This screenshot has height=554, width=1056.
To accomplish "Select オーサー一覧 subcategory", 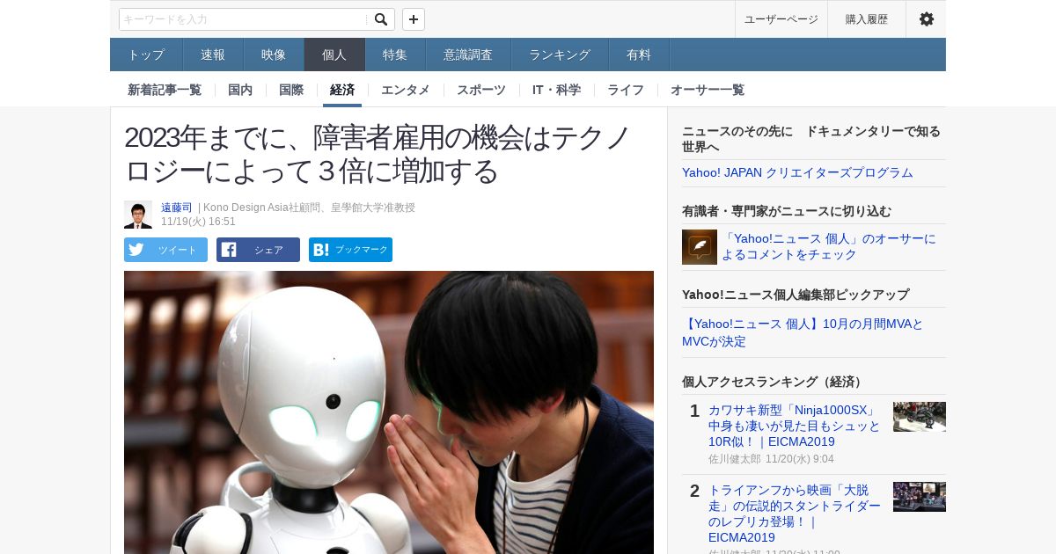I will click(708, 90).
